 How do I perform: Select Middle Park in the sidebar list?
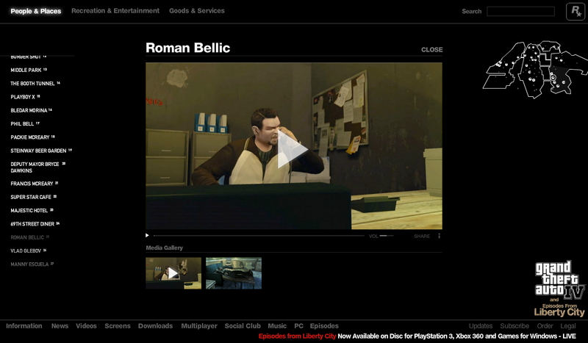[29, 70]
